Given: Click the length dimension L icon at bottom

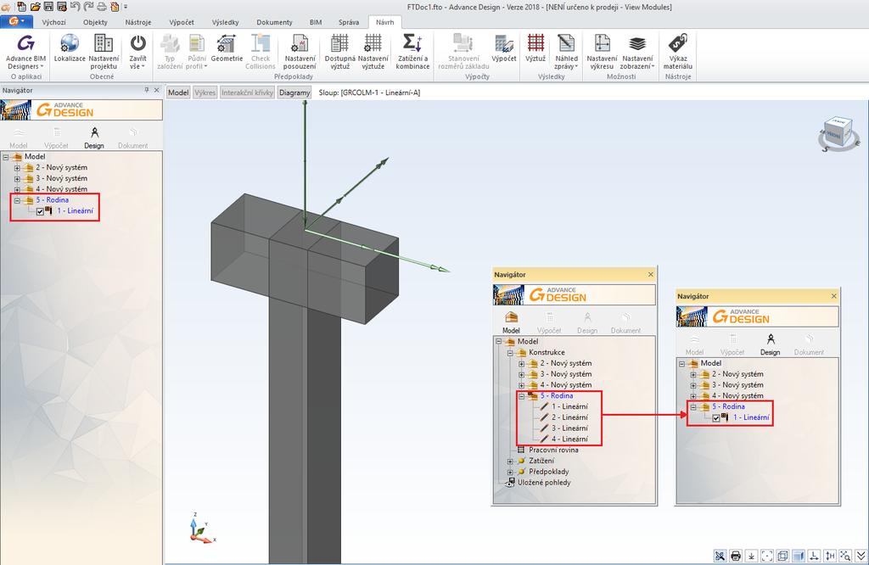Looking at the screenshot, I should tap(814, 556).
